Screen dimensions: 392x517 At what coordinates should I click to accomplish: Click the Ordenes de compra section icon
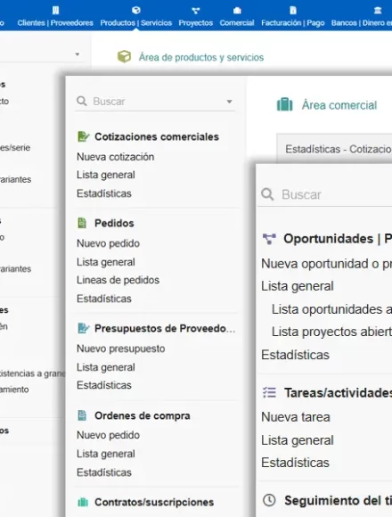click(x=82, y=415)
